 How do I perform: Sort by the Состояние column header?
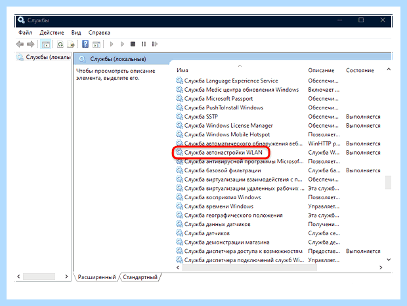click(x=360, y=70)
